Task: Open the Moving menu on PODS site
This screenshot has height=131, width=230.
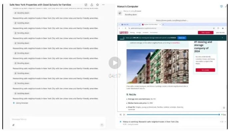Action: pos(132,33)
